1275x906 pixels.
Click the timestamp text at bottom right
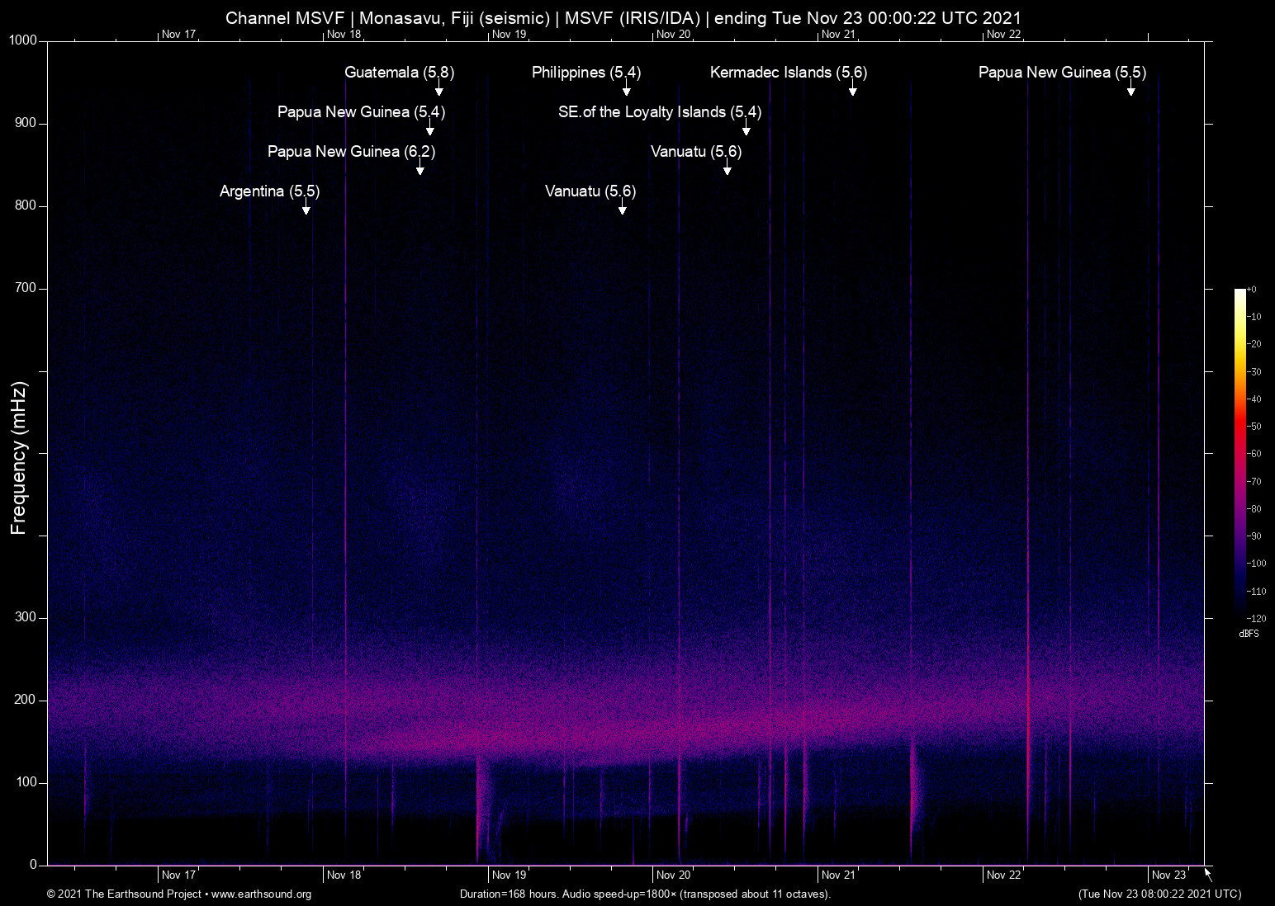1159,894
